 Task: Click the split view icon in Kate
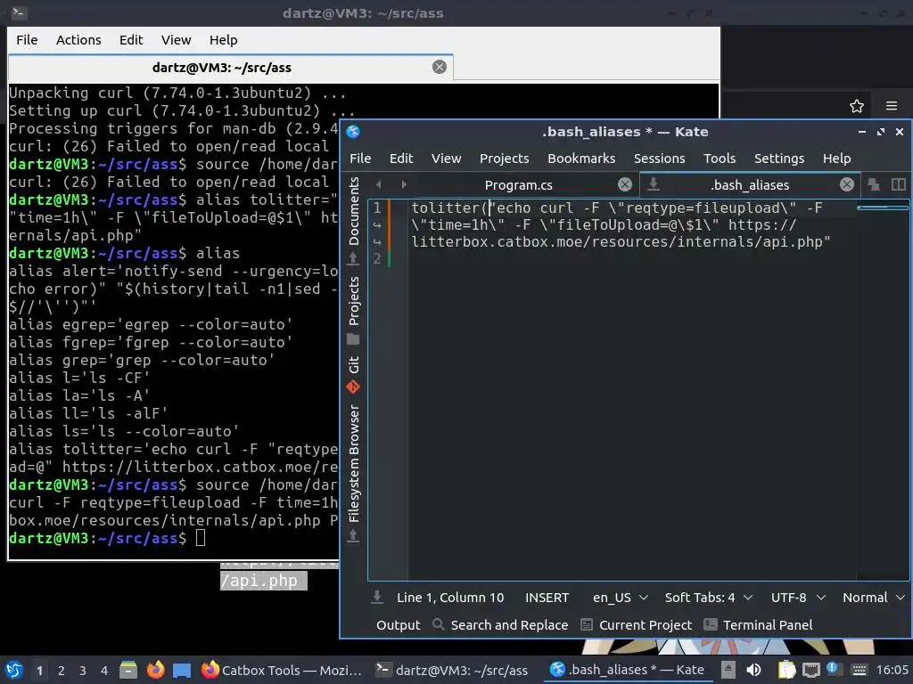point(899,184)
